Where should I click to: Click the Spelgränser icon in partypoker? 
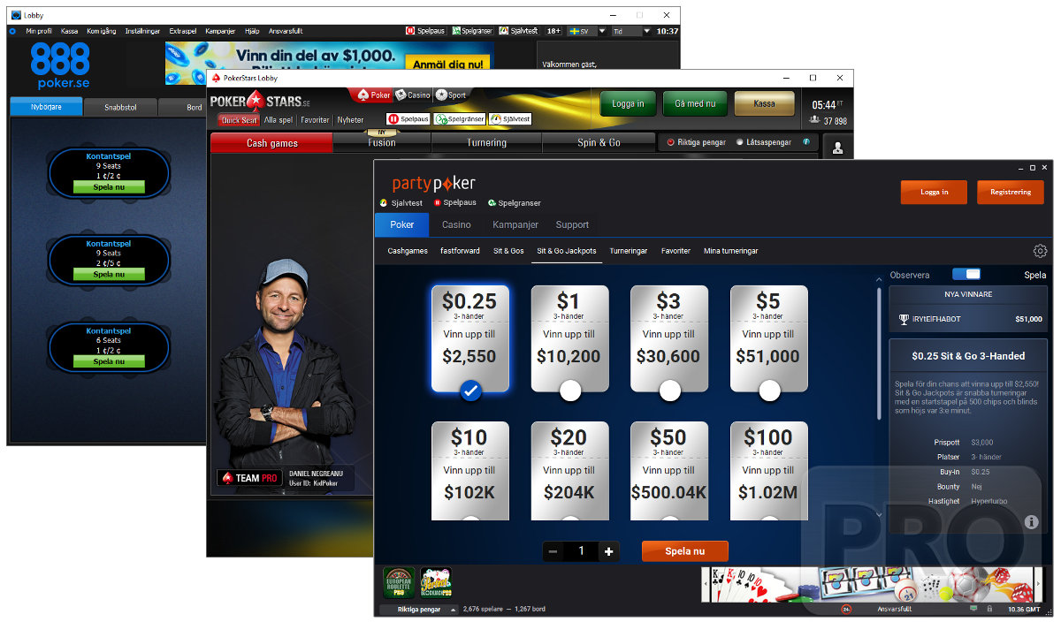point(492,203)
